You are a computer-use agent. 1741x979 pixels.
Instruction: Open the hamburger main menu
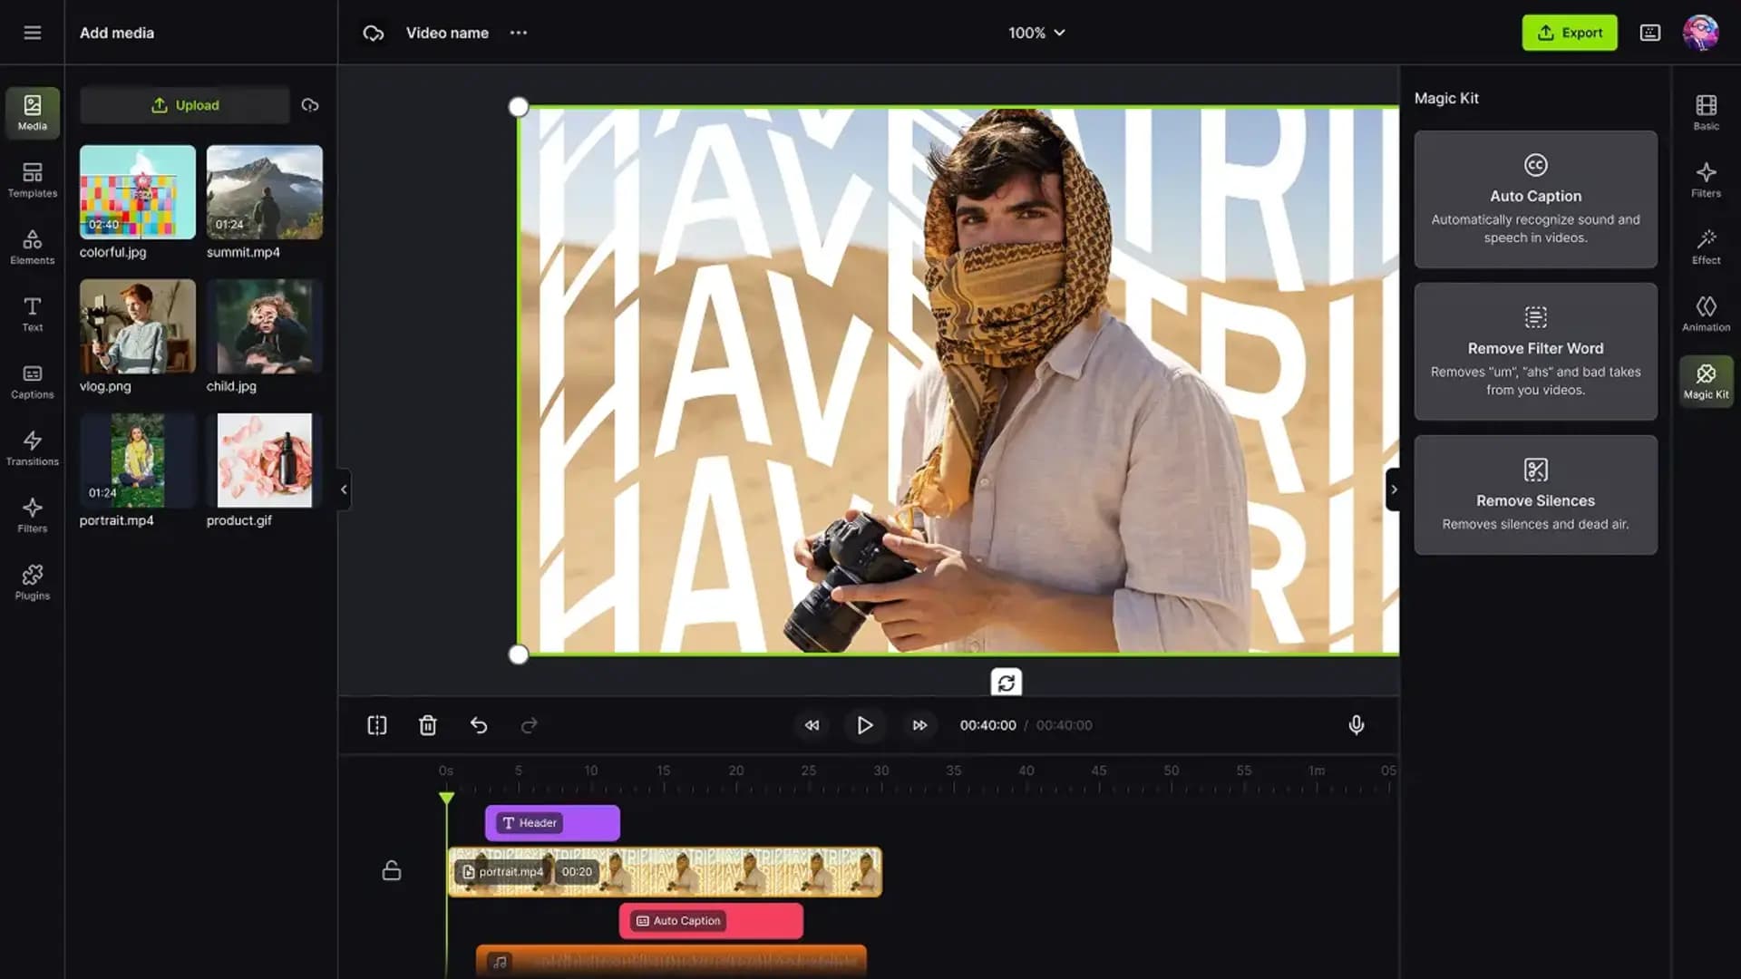pyautogui.click(x=33, y=33)
